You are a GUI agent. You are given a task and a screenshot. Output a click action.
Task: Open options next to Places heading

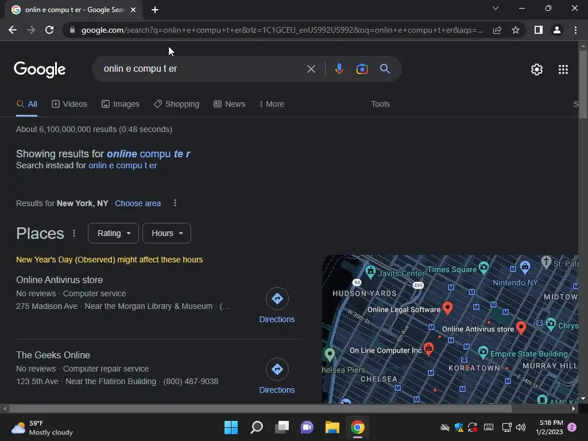tap(74, 233)
